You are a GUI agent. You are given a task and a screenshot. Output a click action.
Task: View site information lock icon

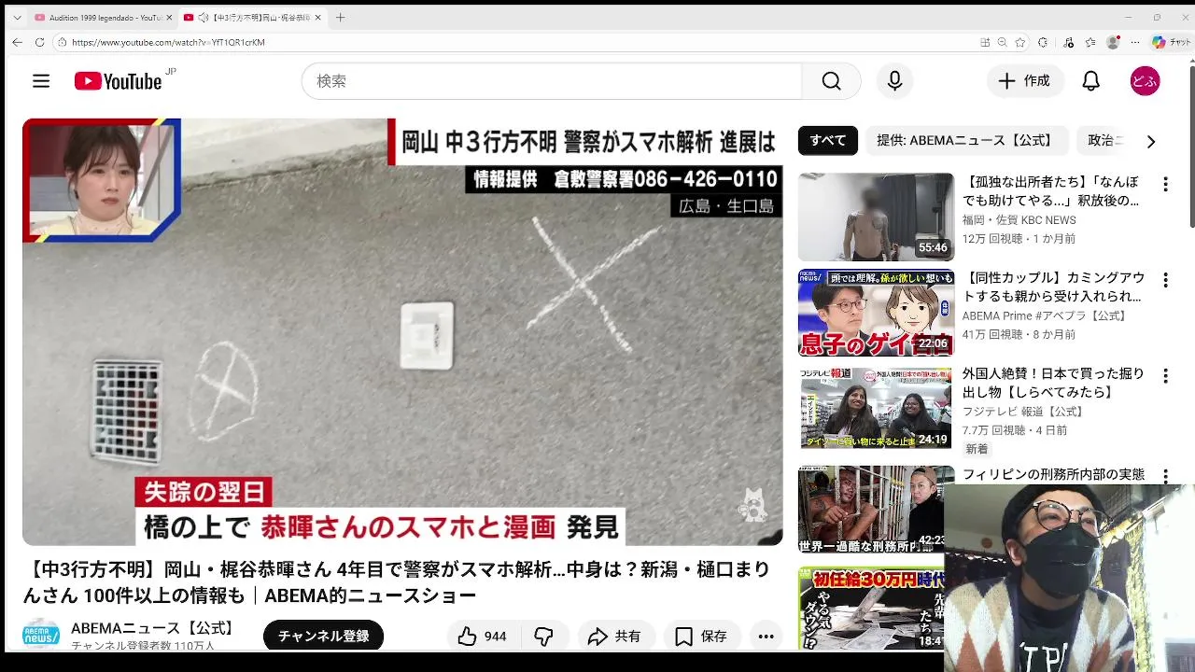[62, 42]
